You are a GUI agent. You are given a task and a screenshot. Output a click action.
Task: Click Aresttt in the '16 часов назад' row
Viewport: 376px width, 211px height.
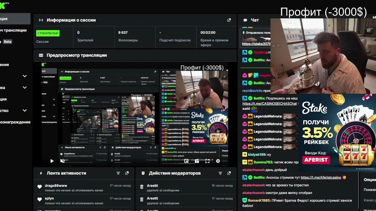point(152,186)
